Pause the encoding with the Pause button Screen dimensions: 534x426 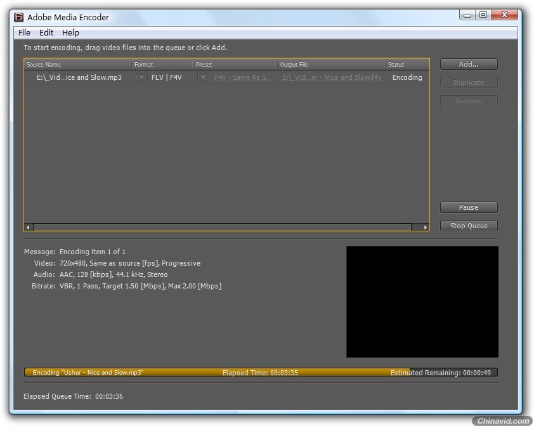click(469, 207)
